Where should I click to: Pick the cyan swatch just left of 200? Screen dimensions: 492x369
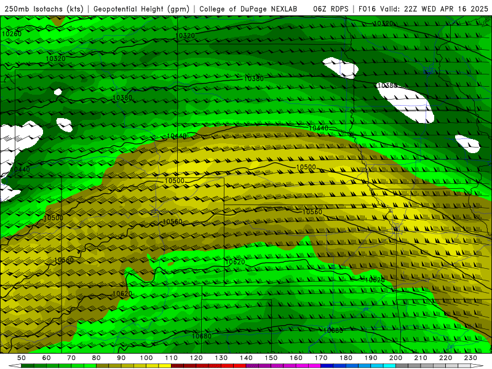point(390,366)
